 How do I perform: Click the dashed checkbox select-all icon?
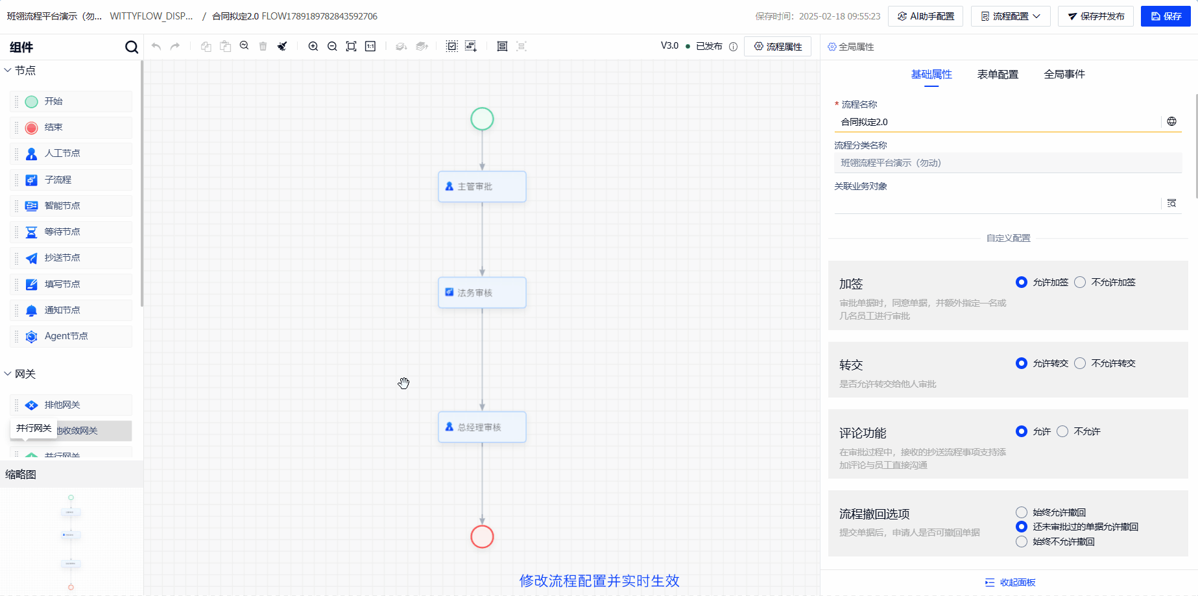pyautogui.click(x=452, y=46)
